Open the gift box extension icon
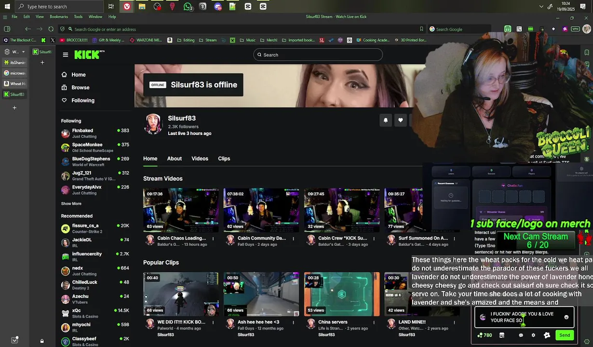The height and width of the screenshot is (347, 593). (x=508, y=29)
